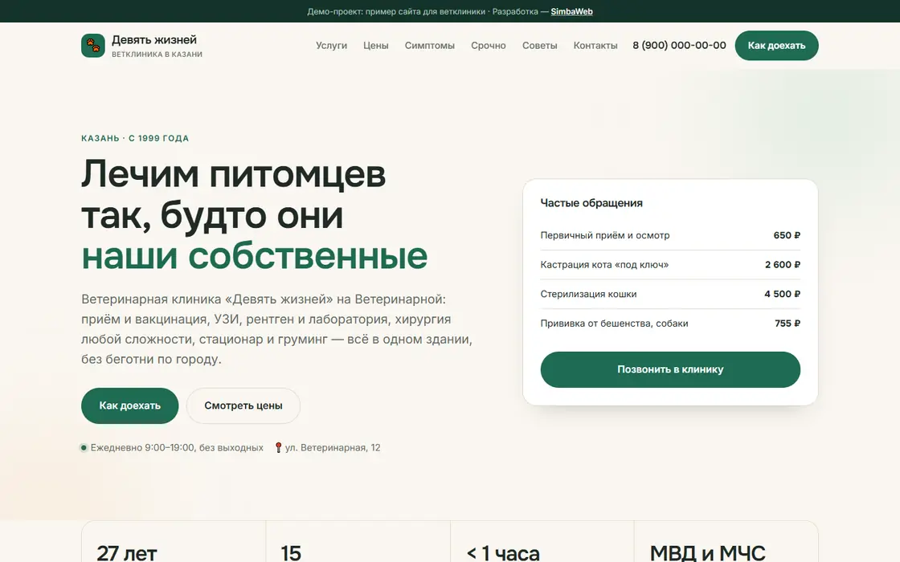The width and height of the screenshot is (900, 562).
Task: Click the paw-print logo icon
Action: (93, 45)
